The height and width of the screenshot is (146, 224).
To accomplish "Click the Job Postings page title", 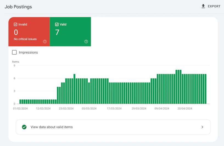I will click(18, 7).
